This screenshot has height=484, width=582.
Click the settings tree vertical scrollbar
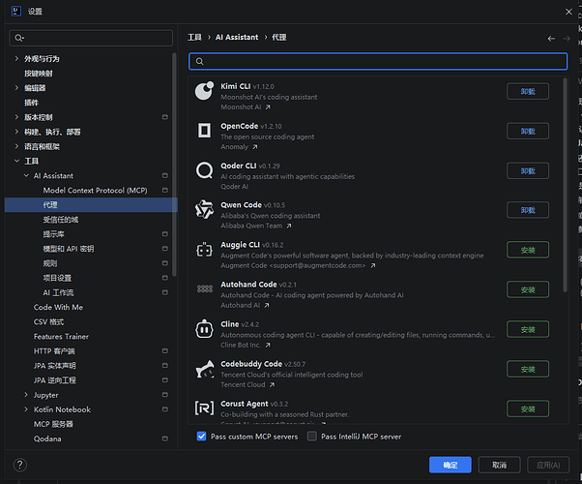[x=174, y=164]
